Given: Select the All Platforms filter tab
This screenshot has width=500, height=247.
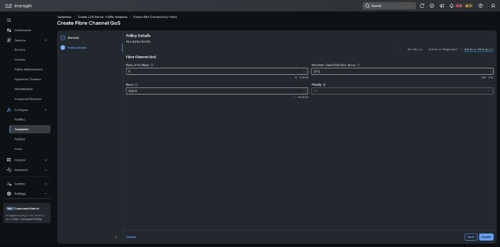Looking at the screenshot, I should tap(415, 49).
